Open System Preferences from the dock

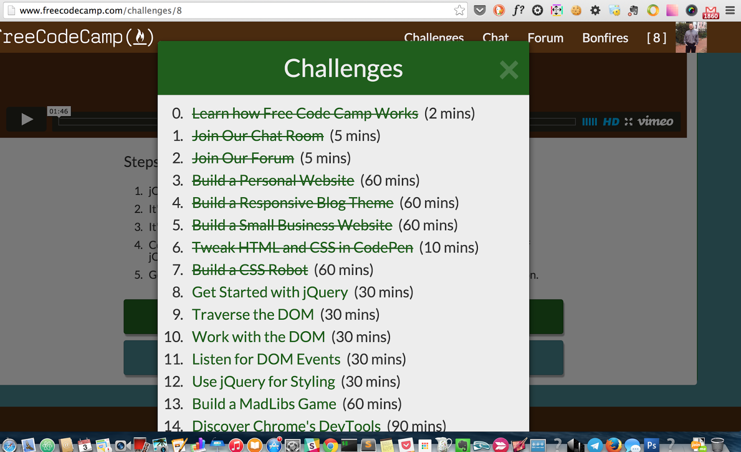(x=293, y=446)
